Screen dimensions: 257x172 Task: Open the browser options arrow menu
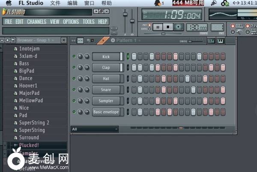2,40
